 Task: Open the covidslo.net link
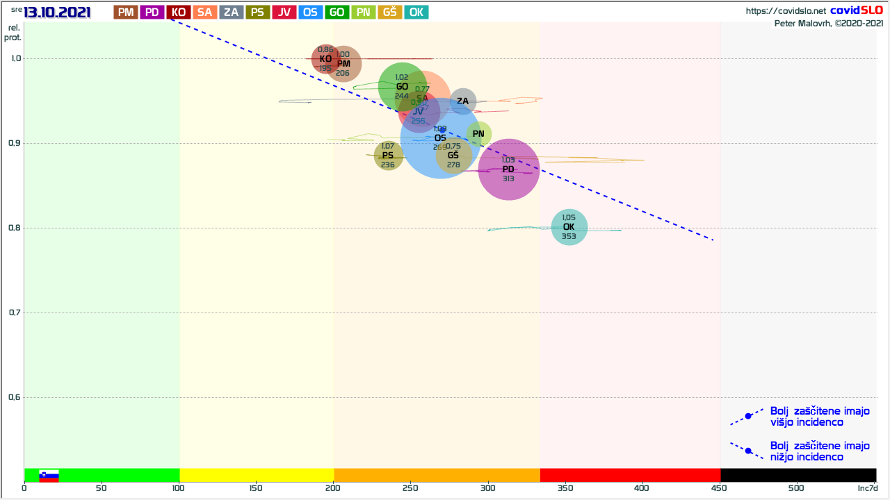[786, 11]
